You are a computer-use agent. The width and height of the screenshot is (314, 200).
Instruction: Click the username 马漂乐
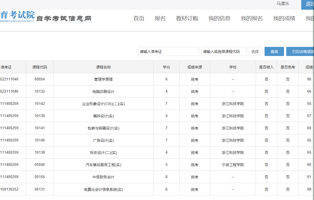[x=283, y=4]
